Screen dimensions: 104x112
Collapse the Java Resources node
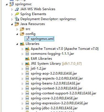12,24
